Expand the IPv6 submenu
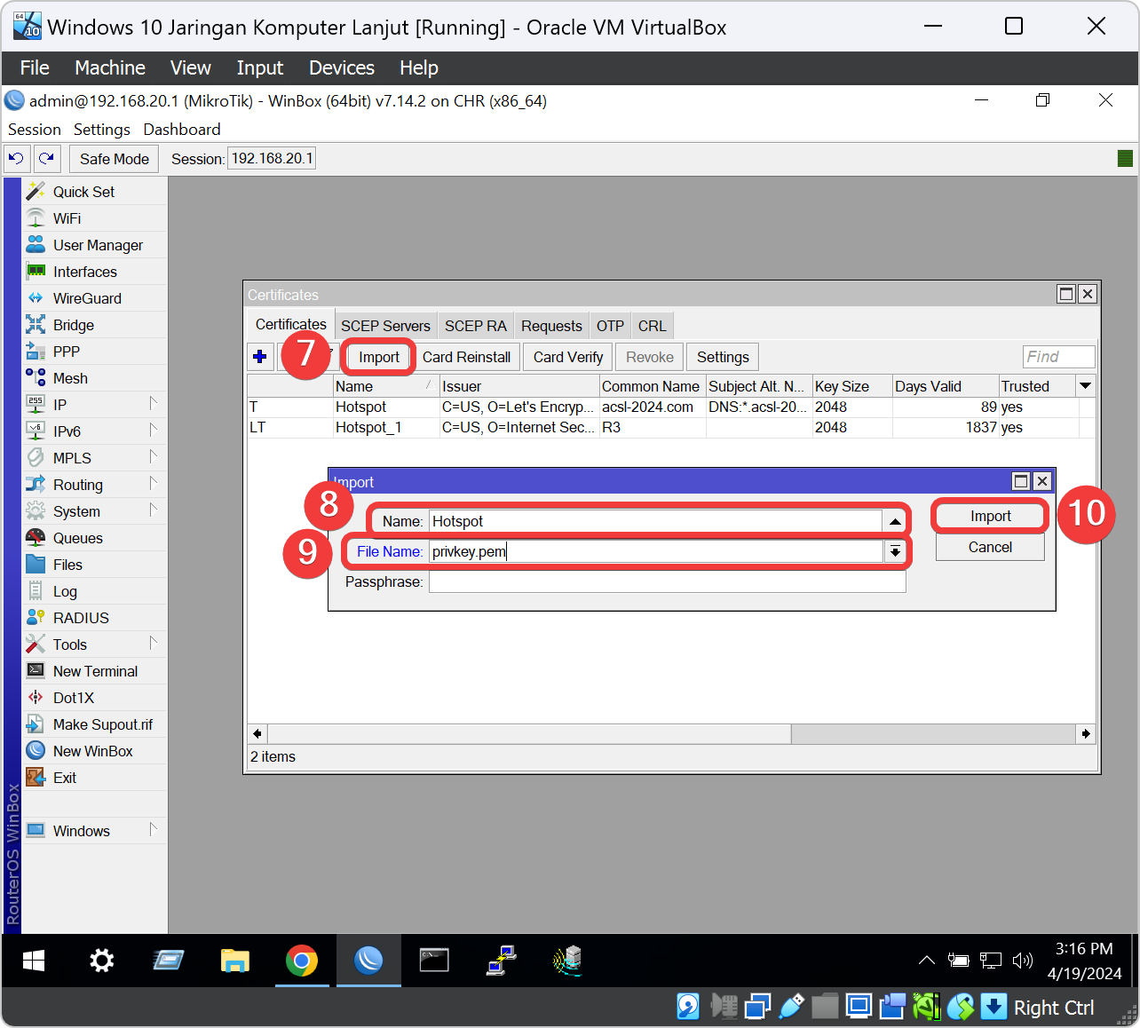 [153, 431]
